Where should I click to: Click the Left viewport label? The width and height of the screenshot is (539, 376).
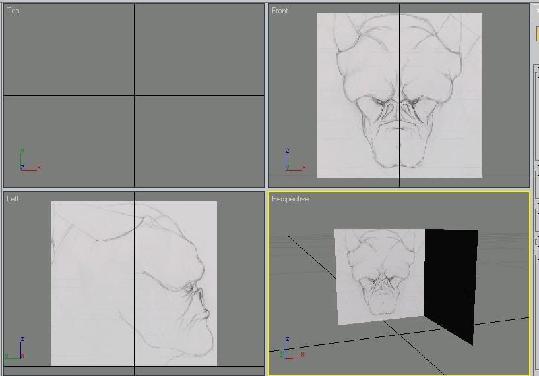pos(13,199)
